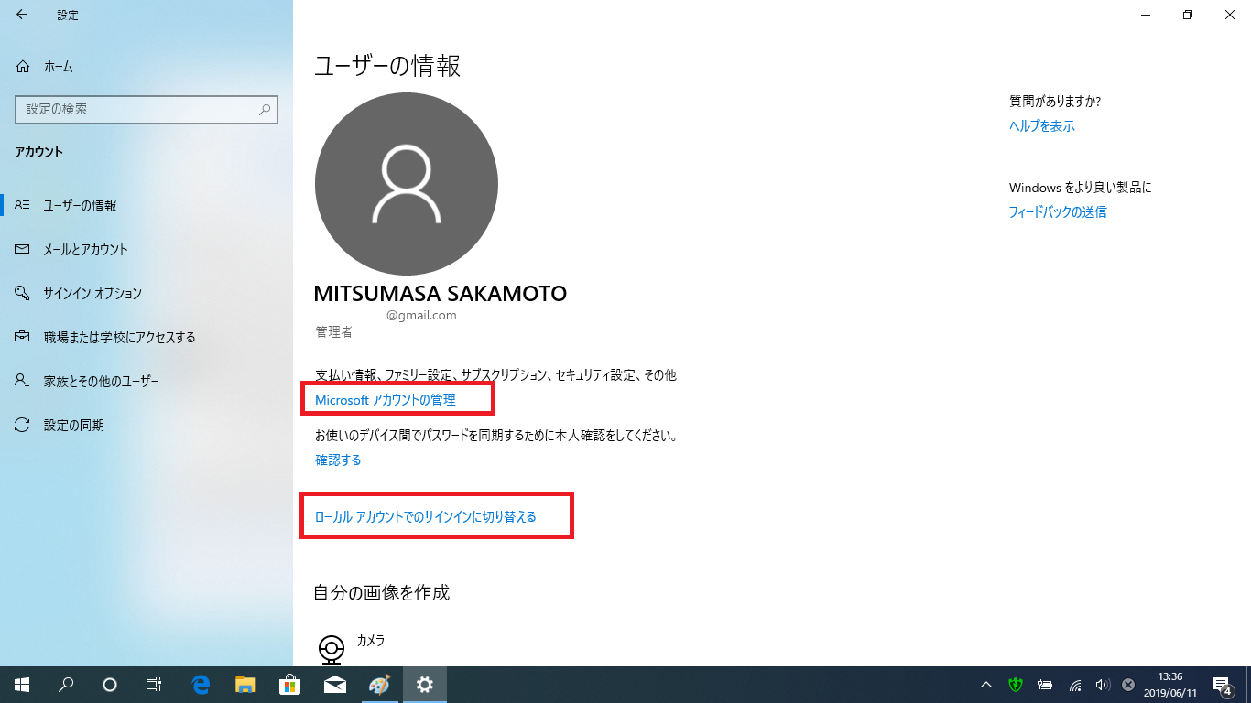The height and width of the screenshot is (703, 1251).
Task: Open 職場または学校にアクセスする page
Action: pos(119,338)
